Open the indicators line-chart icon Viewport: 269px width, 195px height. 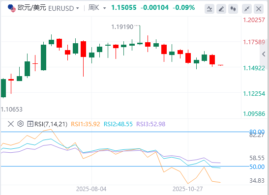click(209, 9)
